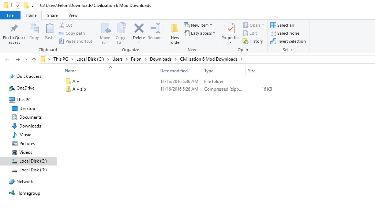Choose Copy path in Clipboard group
Viewport: 375px width, 213px height.
pyautogui.click(x=72, y=33)
